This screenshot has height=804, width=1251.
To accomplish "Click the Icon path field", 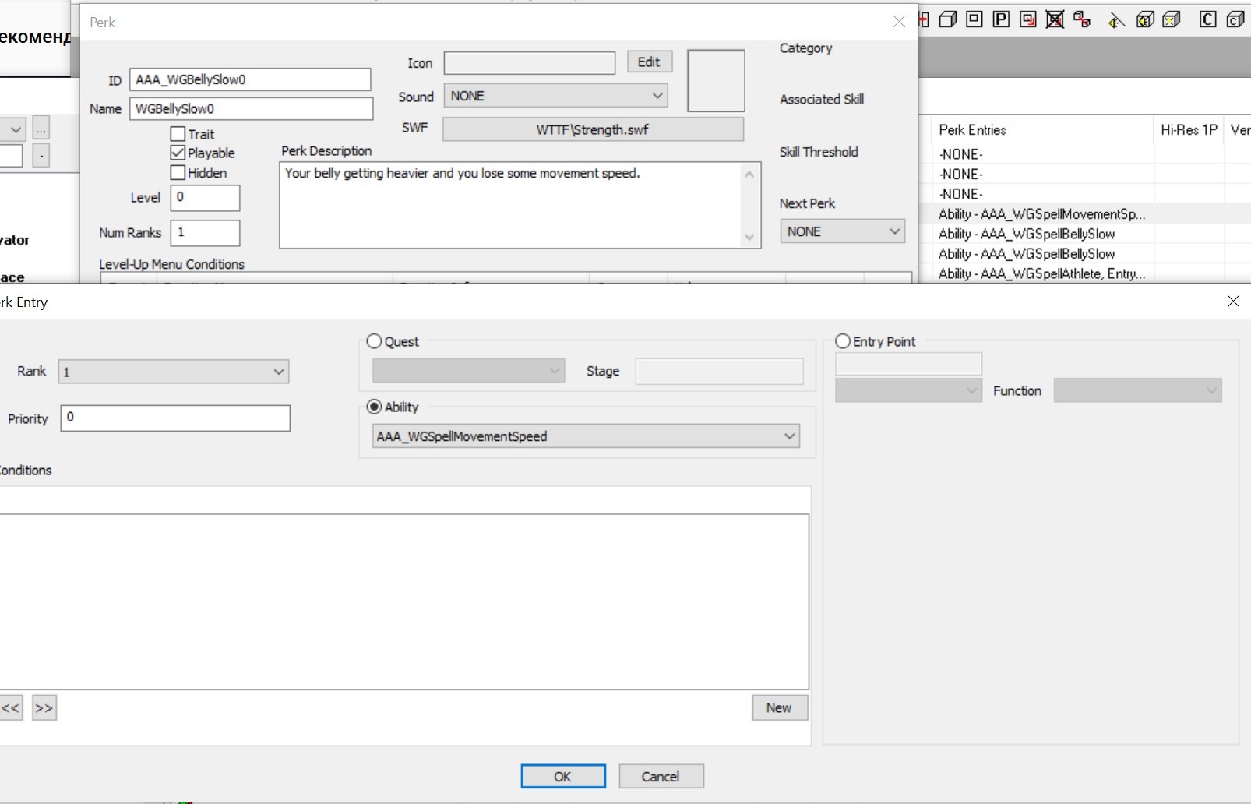I will [530, 63].
